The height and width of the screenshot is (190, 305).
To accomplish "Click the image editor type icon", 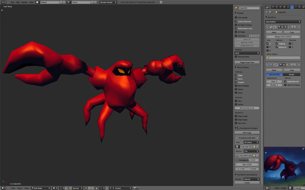I will 267,188.
